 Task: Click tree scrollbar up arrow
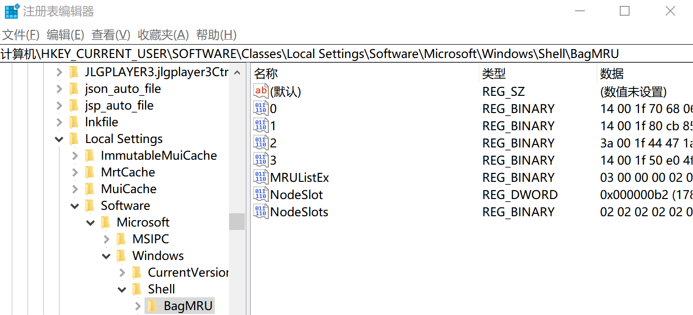point(237,73)
